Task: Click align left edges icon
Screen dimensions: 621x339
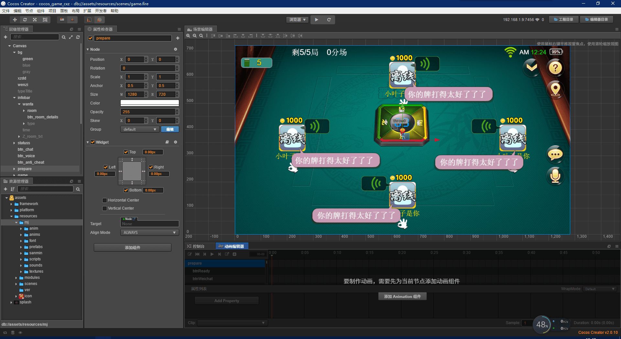Action: coord(235,36)
